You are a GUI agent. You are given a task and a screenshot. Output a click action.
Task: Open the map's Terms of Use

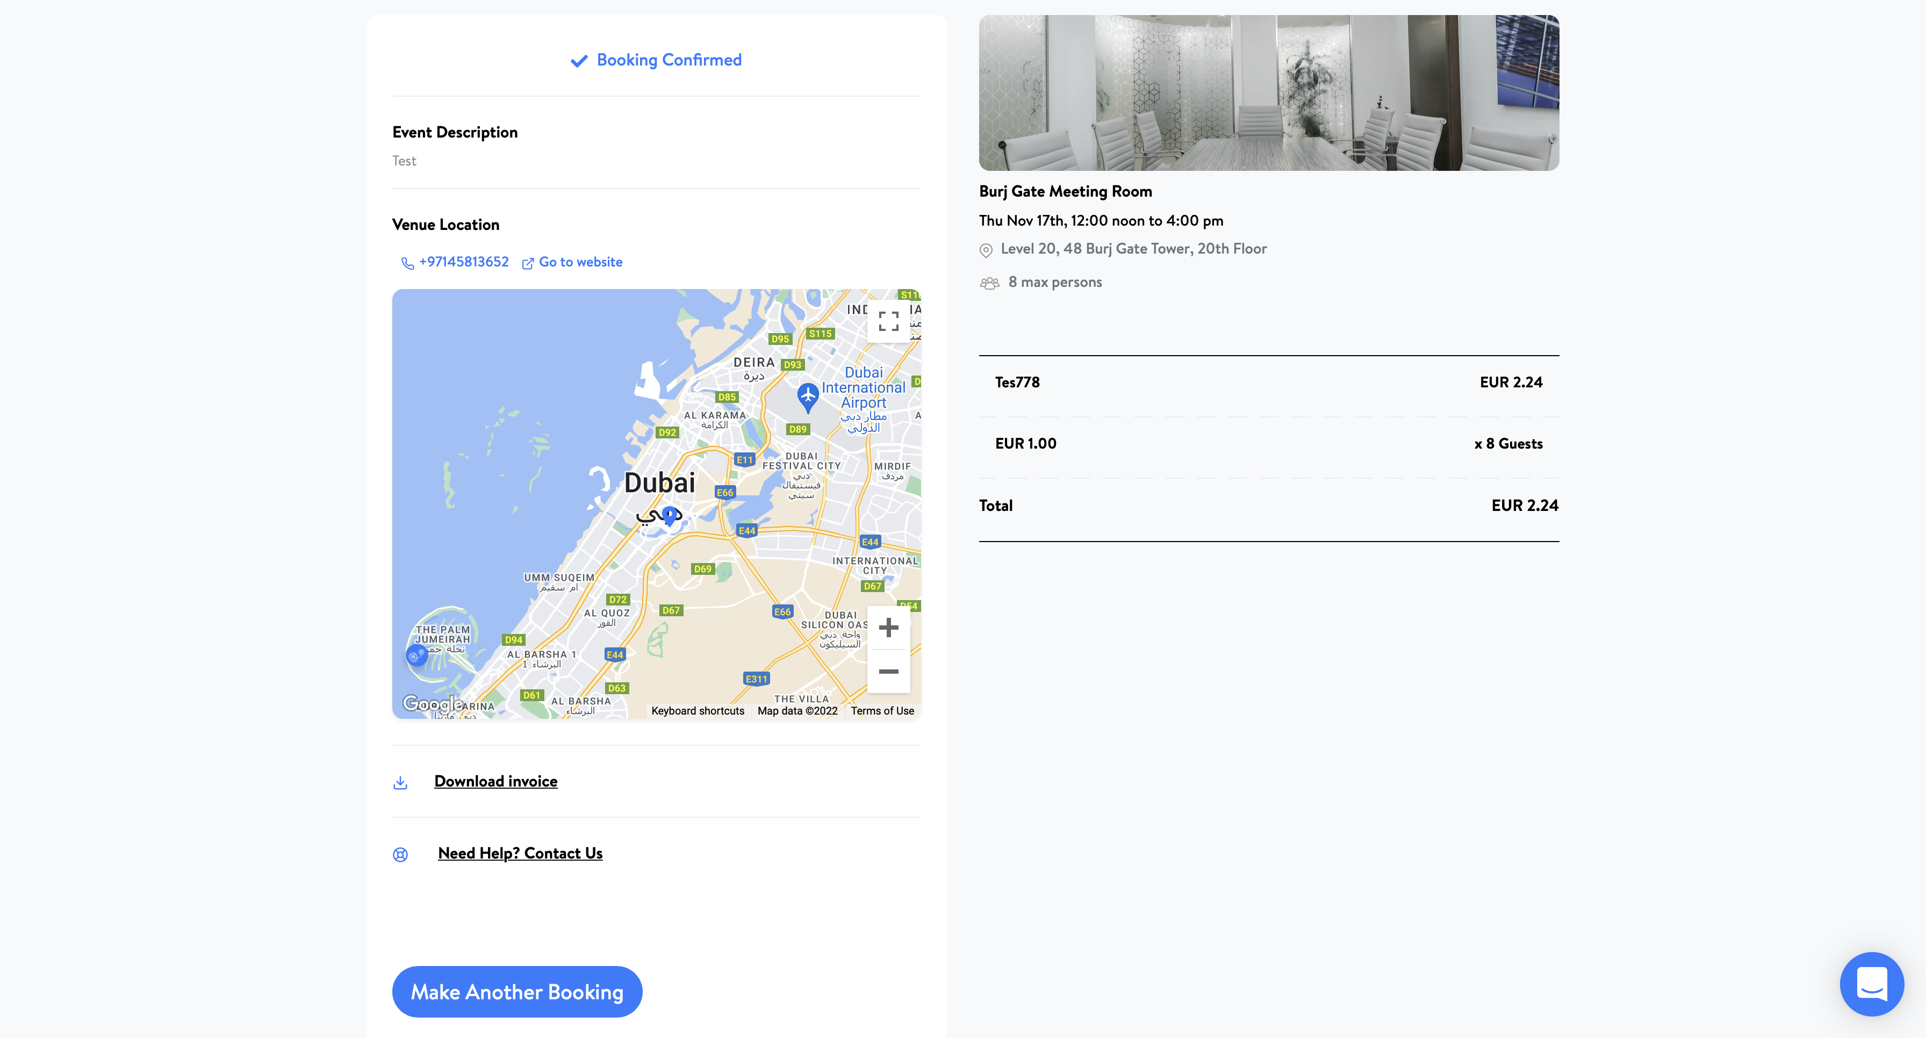[x=882, y=711]
